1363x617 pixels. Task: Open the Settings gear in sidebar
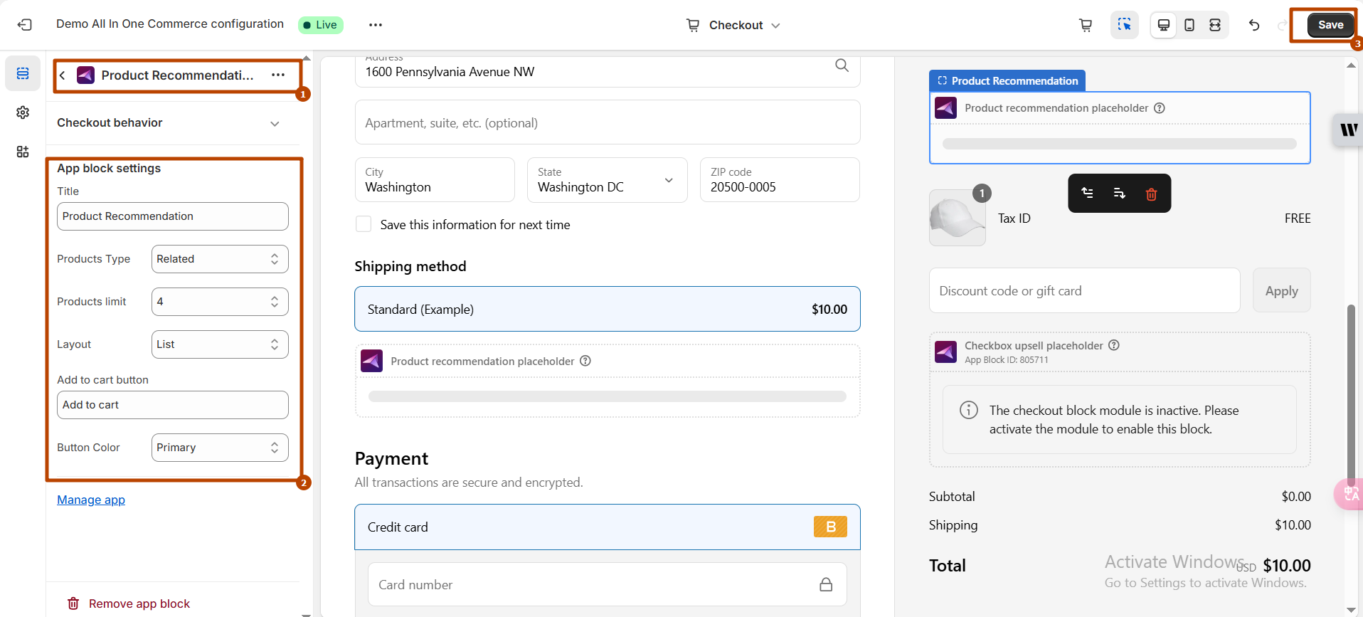tap(23, 112)
